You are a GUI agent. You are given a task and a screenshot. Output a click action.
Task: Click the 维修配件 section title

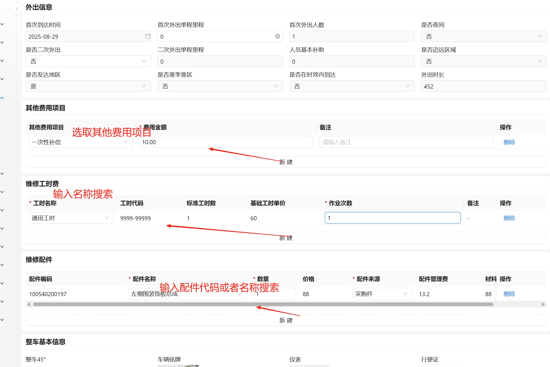click(x=39, y=259)
